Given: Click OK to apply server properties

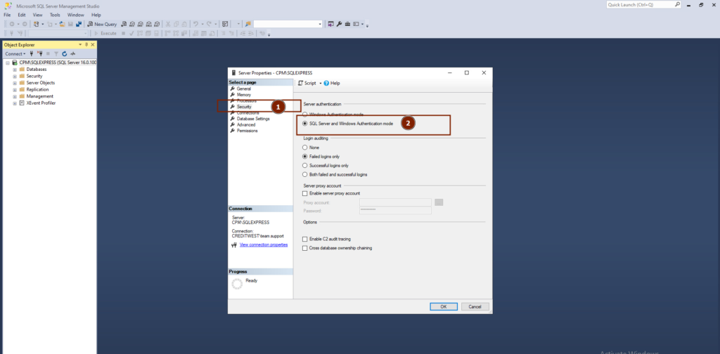Looking at the screenshot, I should (x=443, y=306).
